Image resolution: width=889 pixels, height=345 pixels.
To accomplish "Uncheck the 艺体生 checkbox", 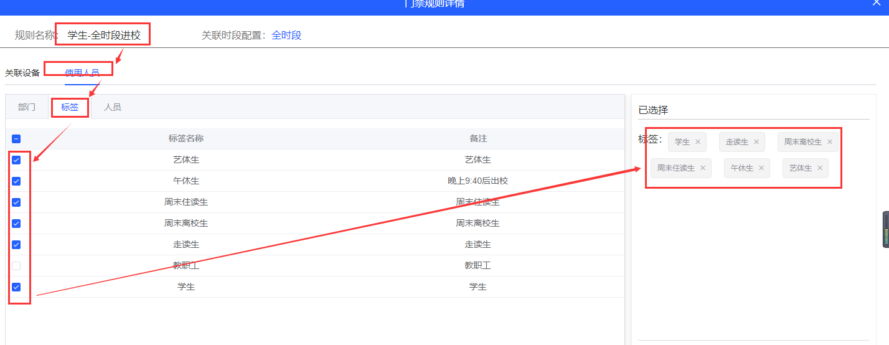I will (x=16, y=160).
